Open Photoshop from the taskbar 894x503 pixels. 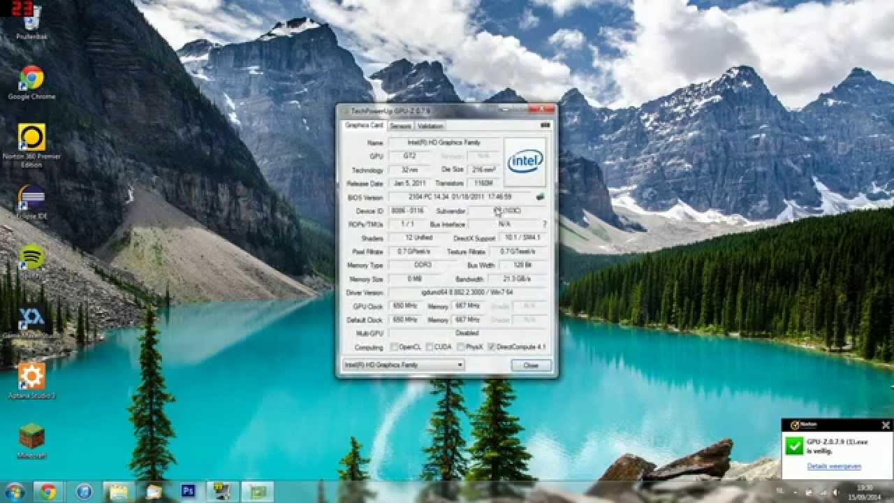188,491
